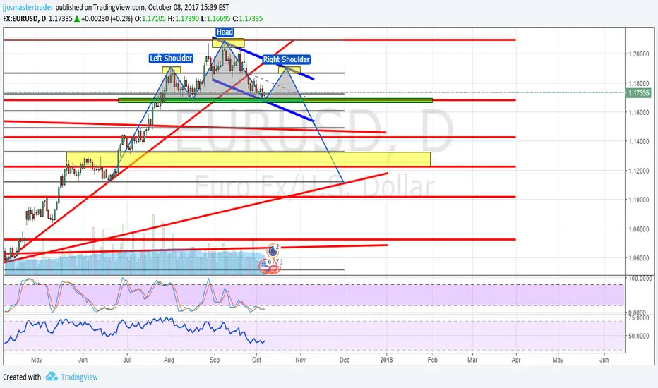Open the jjo.mastertrader author link
The height and width of the screenshot is (388, 658).
[x=28, y=7]
